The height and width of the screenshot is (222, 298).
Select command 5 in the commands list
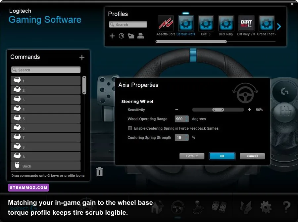(x=46, y=118)
